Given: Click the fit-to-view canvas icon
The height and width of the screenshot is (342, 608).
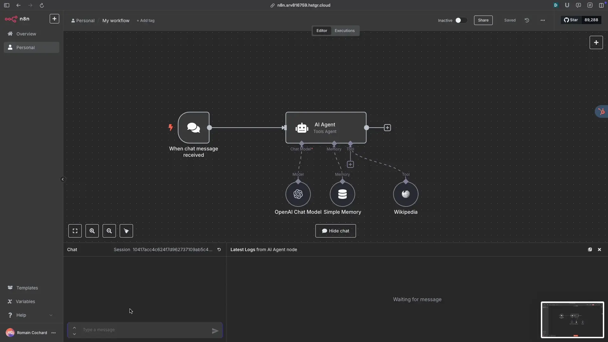Looking at the screenshot, I should (x=75, y=231).
